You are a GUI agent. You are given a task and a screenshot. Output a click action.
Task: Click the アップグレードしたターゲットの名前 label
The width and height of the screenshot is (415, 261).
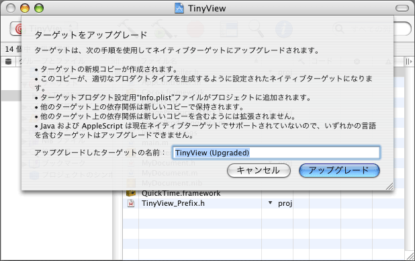tap(99, 153)
